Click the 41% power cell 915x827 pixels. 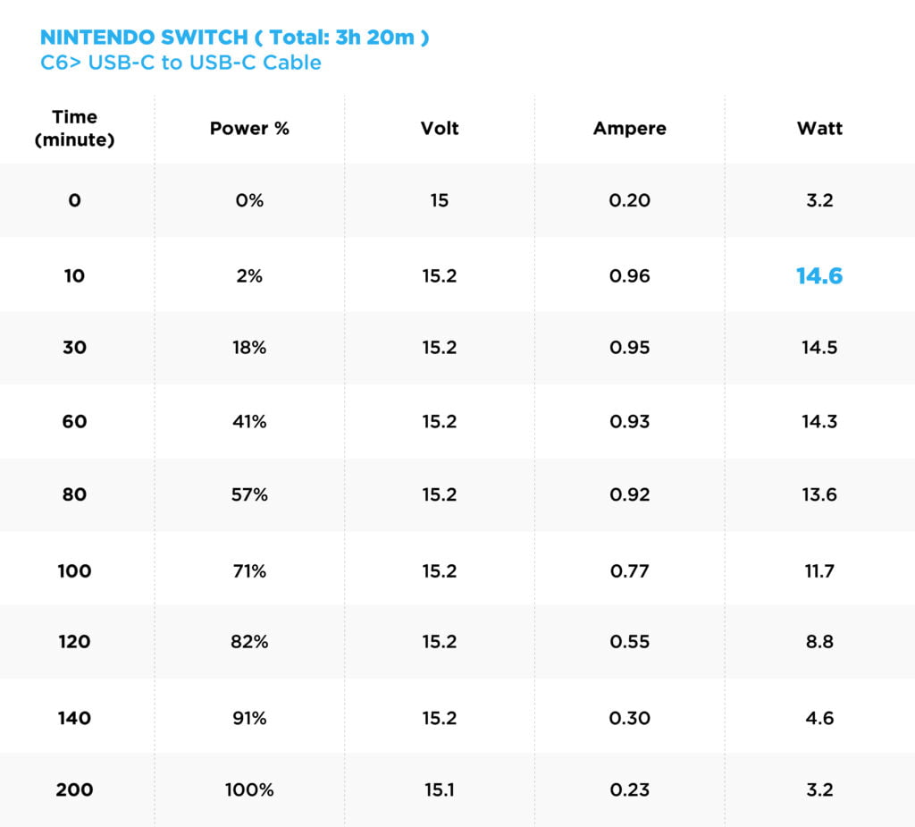[249, 421]
